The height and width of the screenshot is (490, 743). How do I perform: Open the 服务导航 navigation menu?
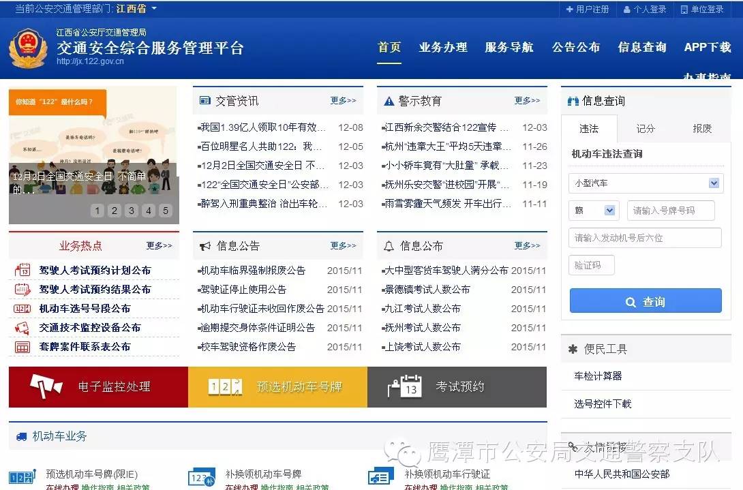tap(510, 48)
